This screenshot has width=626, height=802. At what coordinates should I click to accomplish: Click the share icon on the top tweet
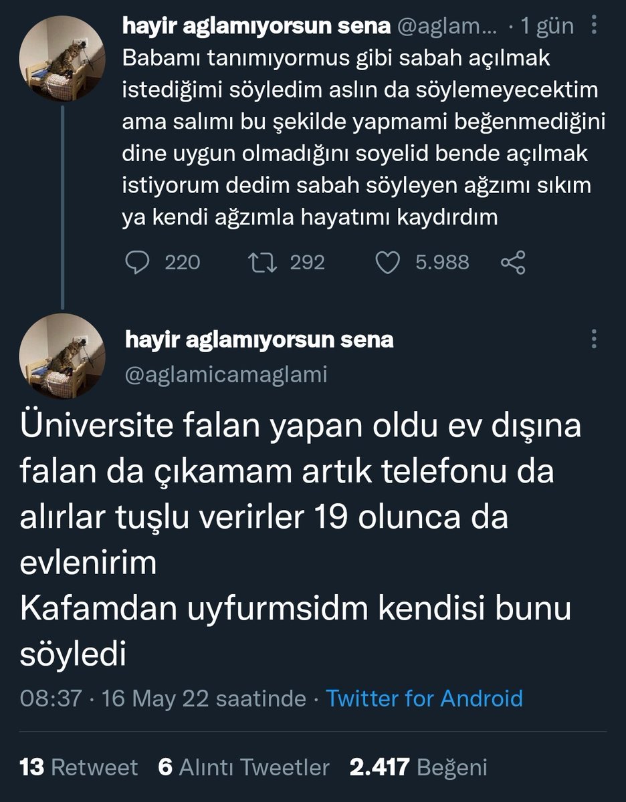click(x=513, y=262)
